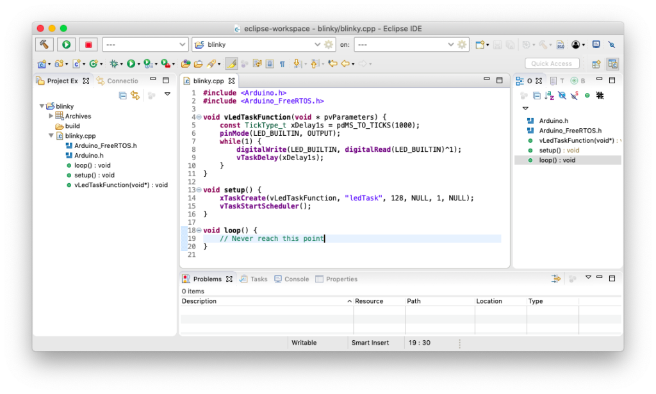The image size is (656, 394).
Task: Select the build folder in Project Explorer
Action: (x=72, y=126)
